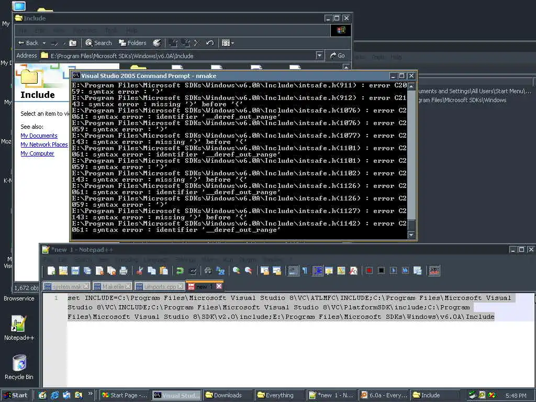Click the Close document toolbar icon in Notepad++
Screen dimensions: 536x402
tap(99, 271)
